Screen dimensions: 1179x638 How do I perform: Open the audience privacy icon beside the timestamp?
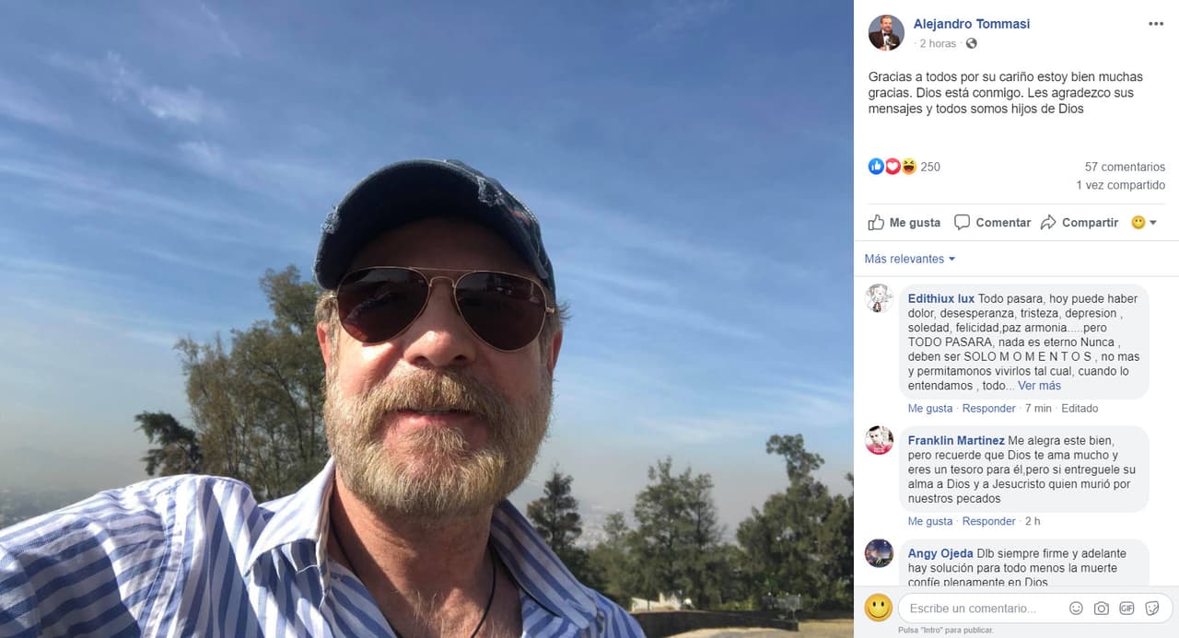[972, 43]
